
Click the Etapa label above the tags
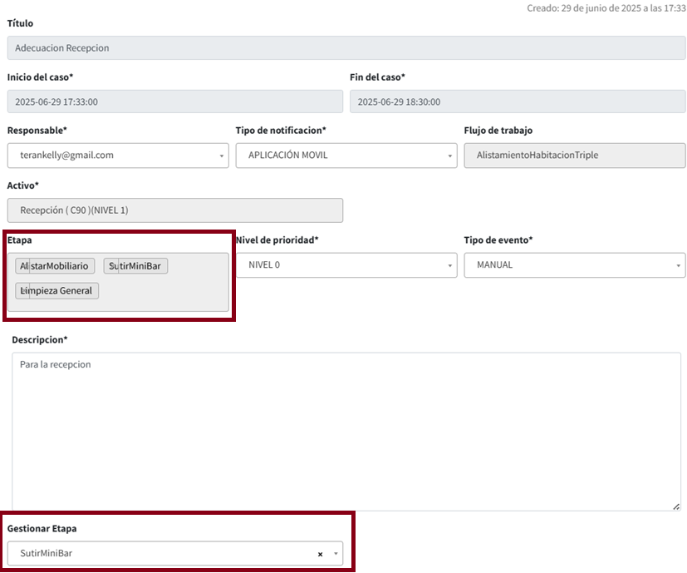[20, 240]
